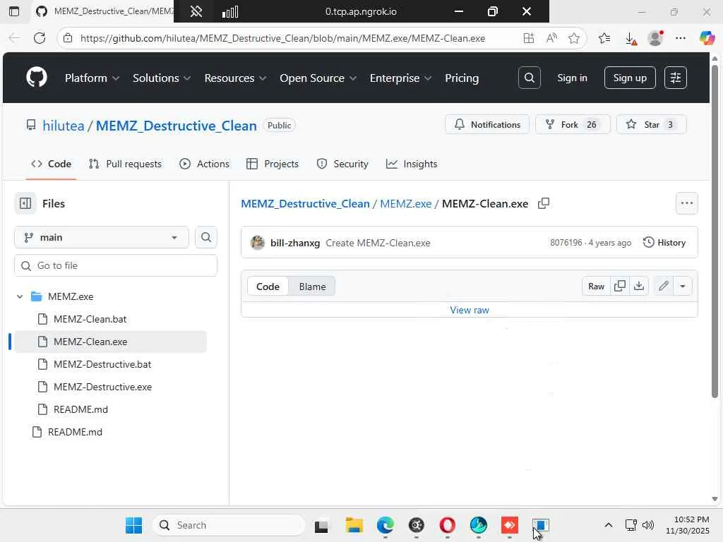
Task: Collapse the MEMZ.exe folder chevron
Action: (20, 296)
